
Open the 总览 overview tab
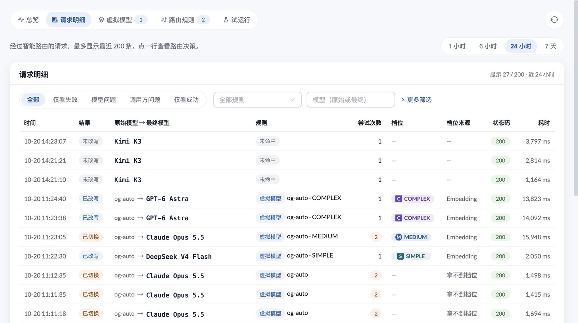(28, 20)
